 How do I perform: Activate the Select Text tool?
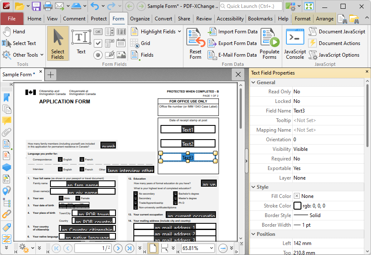19,43
